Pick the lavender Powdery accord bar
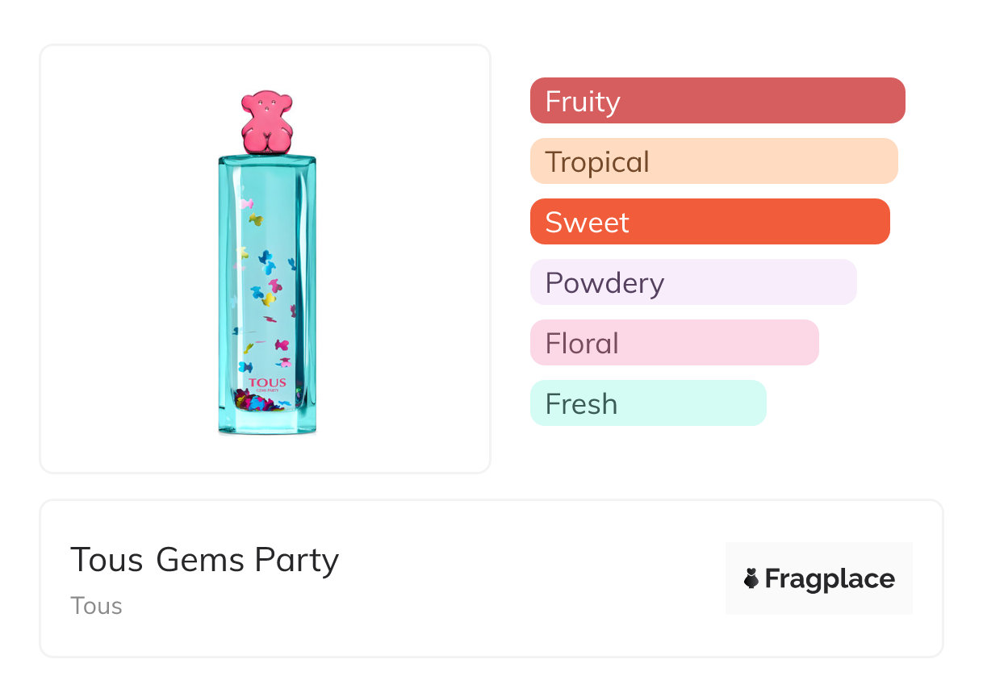This screenshot has height=697, width=983. pyautogui.click(x=693, y=282)
